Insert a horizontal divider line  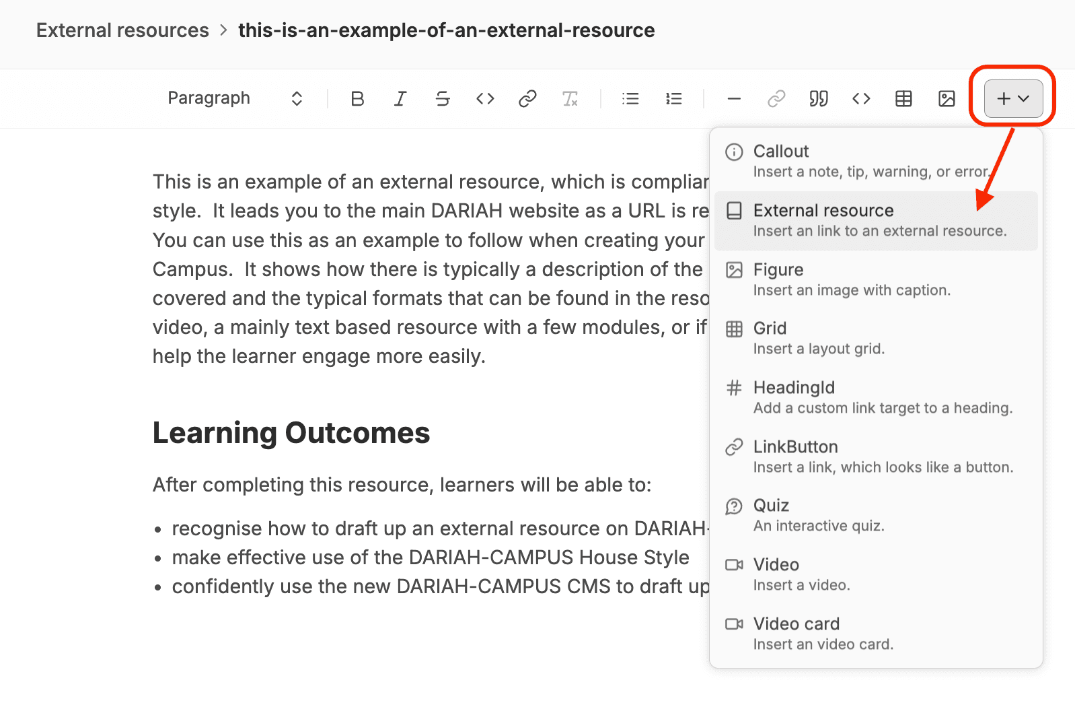[x=734, y=99]
